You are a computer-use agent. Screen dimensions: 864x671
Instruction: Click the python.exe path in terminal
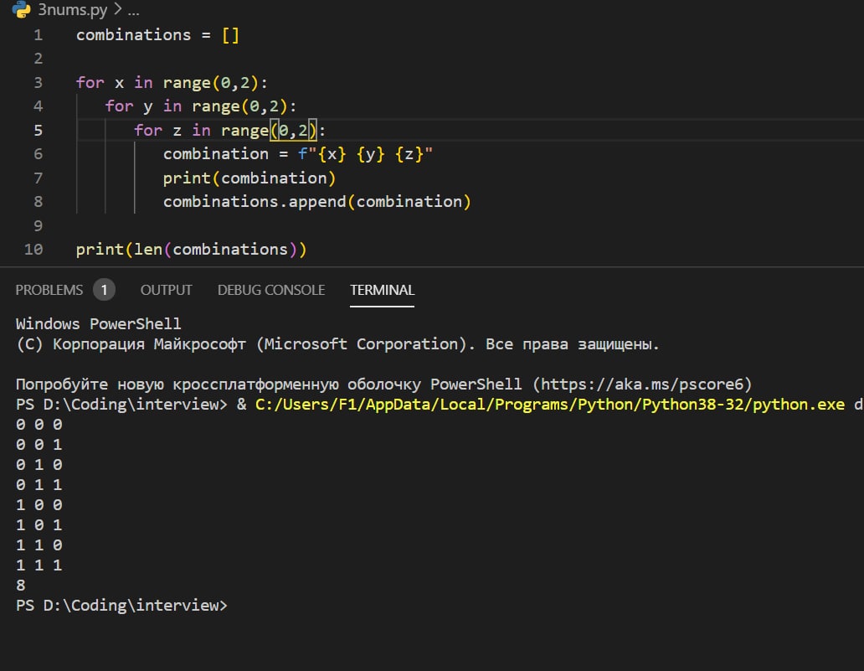point(549,405)
